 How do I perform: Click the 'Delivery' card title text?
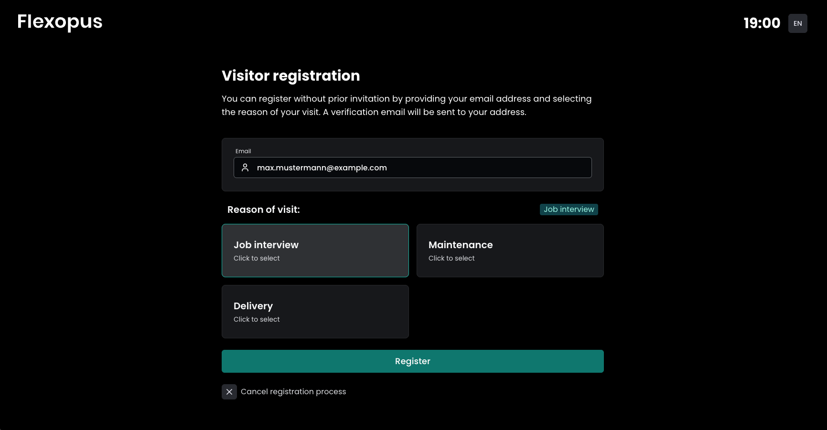[x=253, y=306]
